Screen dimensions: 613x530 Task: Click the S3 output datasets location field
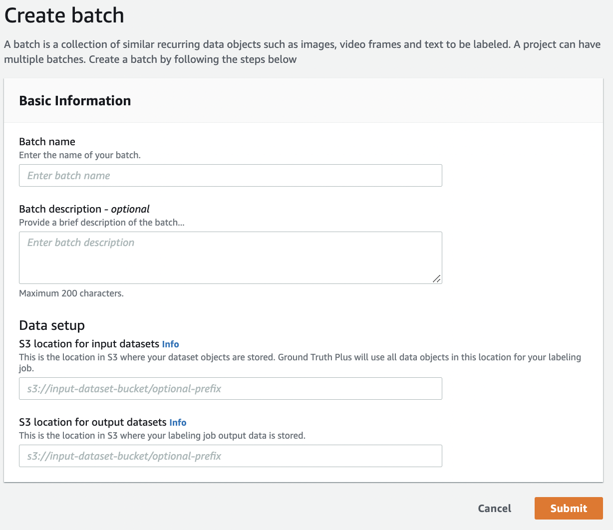pos(230,456)
